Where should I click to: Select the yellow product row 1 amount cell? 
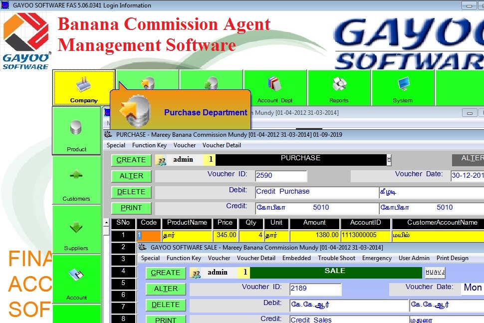315,235
